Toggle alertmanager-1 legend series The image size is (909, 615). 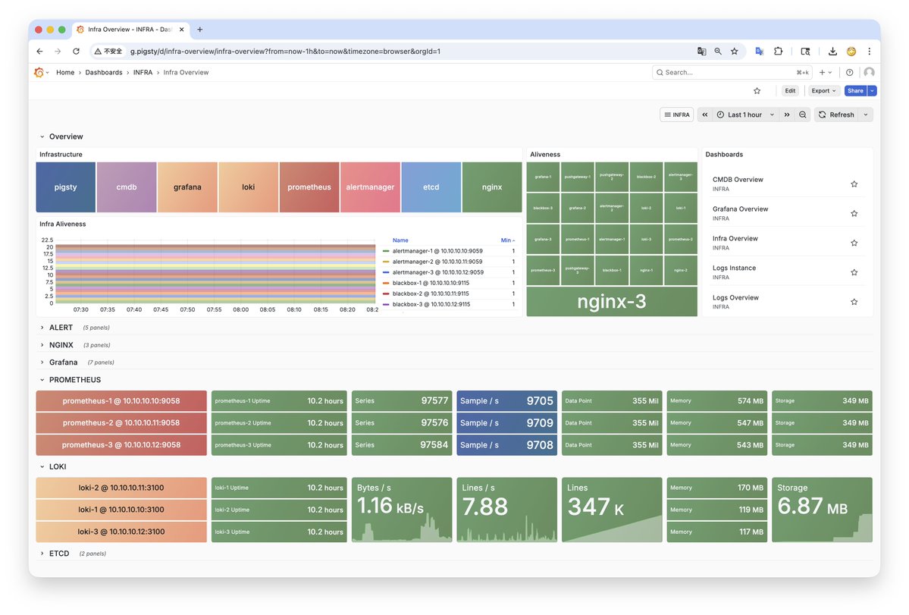437,252
